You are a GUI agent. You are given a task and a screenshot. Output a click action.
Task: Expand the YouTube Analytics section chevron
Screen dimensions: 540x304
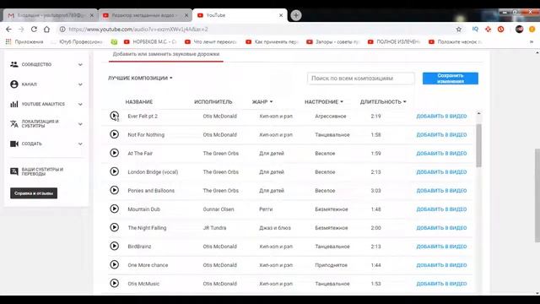click(80, 104)
